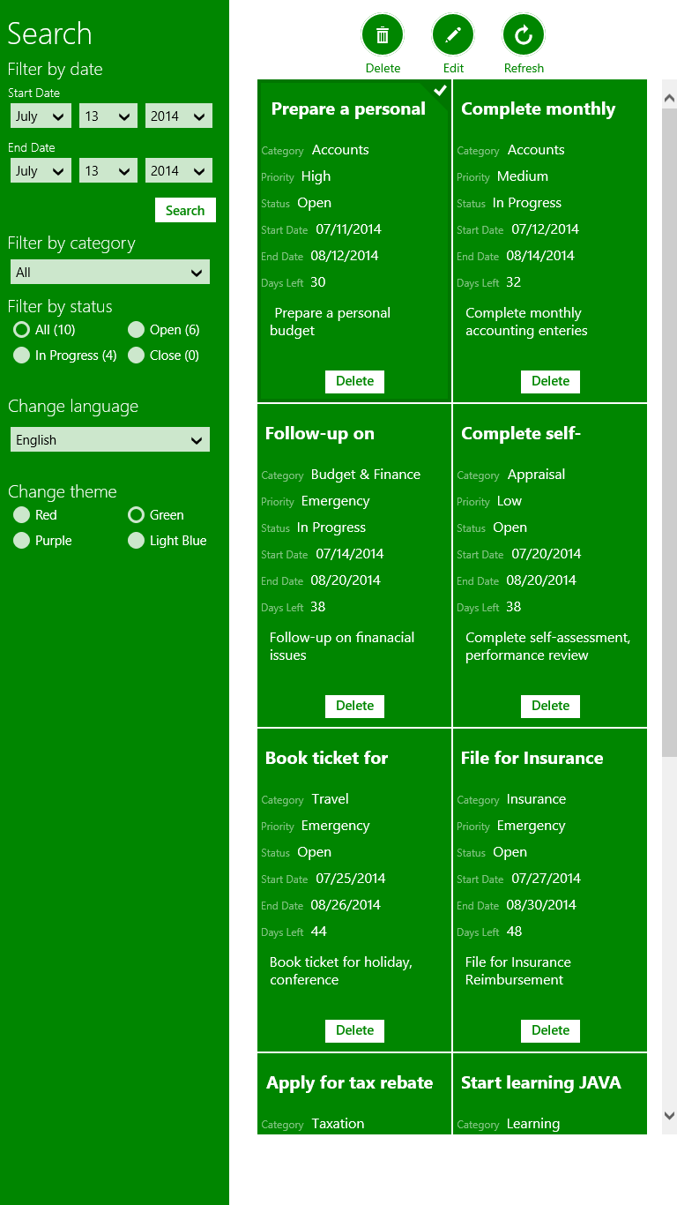Switch to the Light Blue theme
The width and height of the screenshot is (677, 1205).
[136, 541]
